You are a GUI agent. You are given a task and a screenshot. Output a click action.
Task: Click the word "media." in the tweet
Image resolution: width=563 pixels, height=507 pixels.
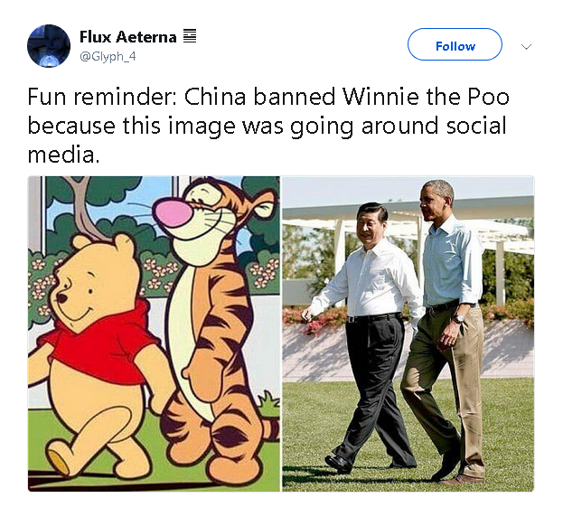pyautogui.click(x=63, y=155)
